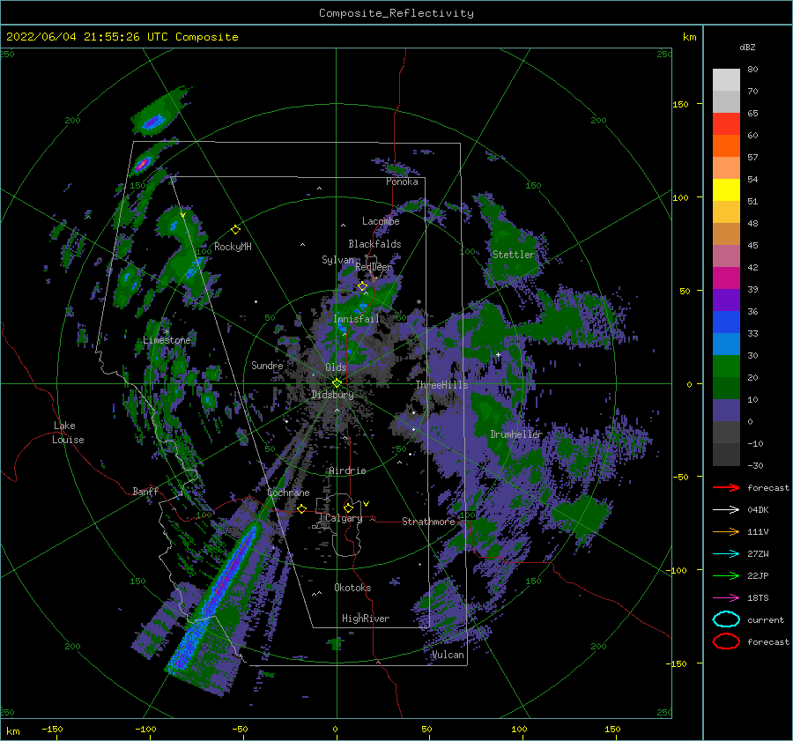Click the Innisfail town label
This screenshot has height=741, width=793.
click(356, 319)
